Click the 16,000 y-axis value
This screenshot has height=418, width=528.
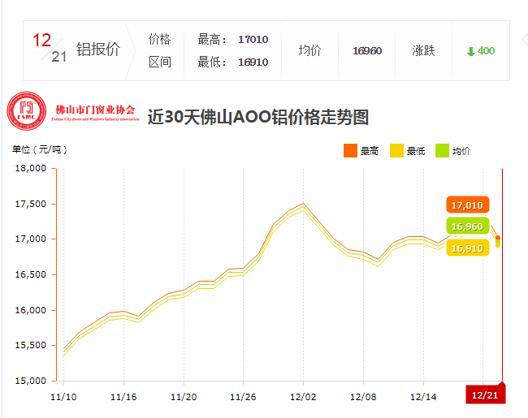(x=31, y=310)
